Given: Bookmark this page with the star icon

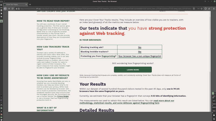Looking at the screenshot, I should (202, 9).
